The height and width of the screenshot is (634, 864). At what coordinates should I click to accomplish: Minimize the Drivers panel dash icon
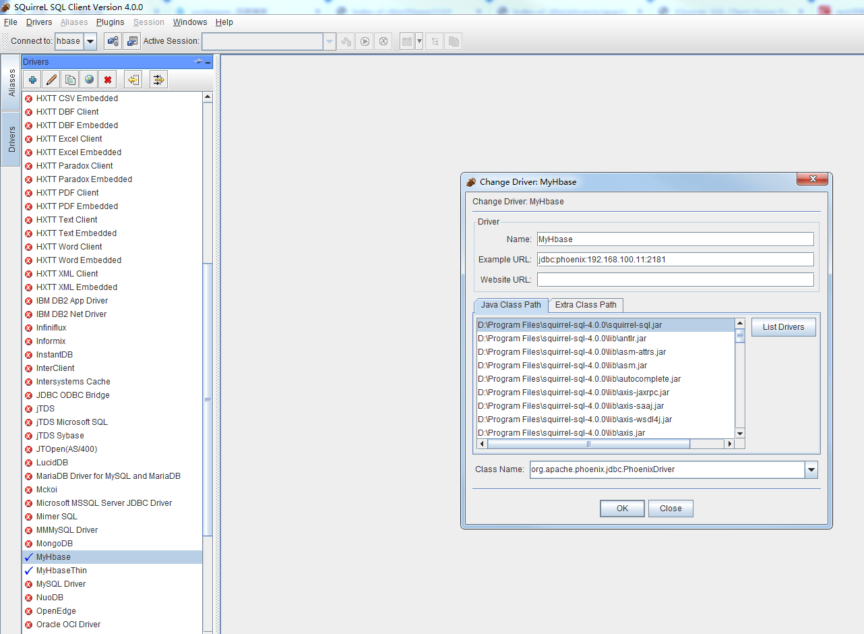tap(208, 62)
